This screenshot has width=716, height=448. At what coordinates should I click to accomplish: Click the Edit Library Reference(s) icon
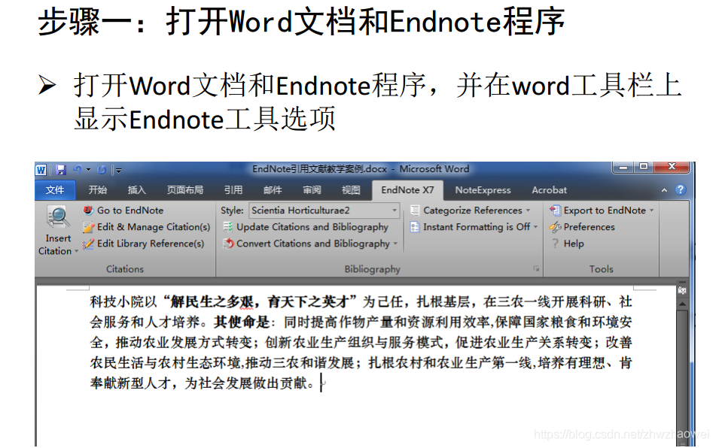(88, 244)
